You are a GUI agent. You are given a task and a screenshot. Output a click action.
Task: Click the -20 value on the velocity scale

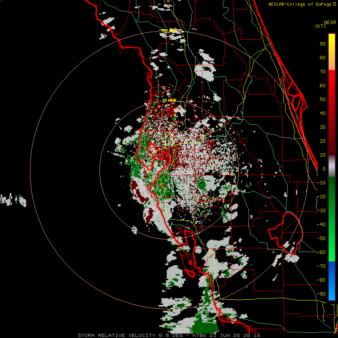pos(321,196)
